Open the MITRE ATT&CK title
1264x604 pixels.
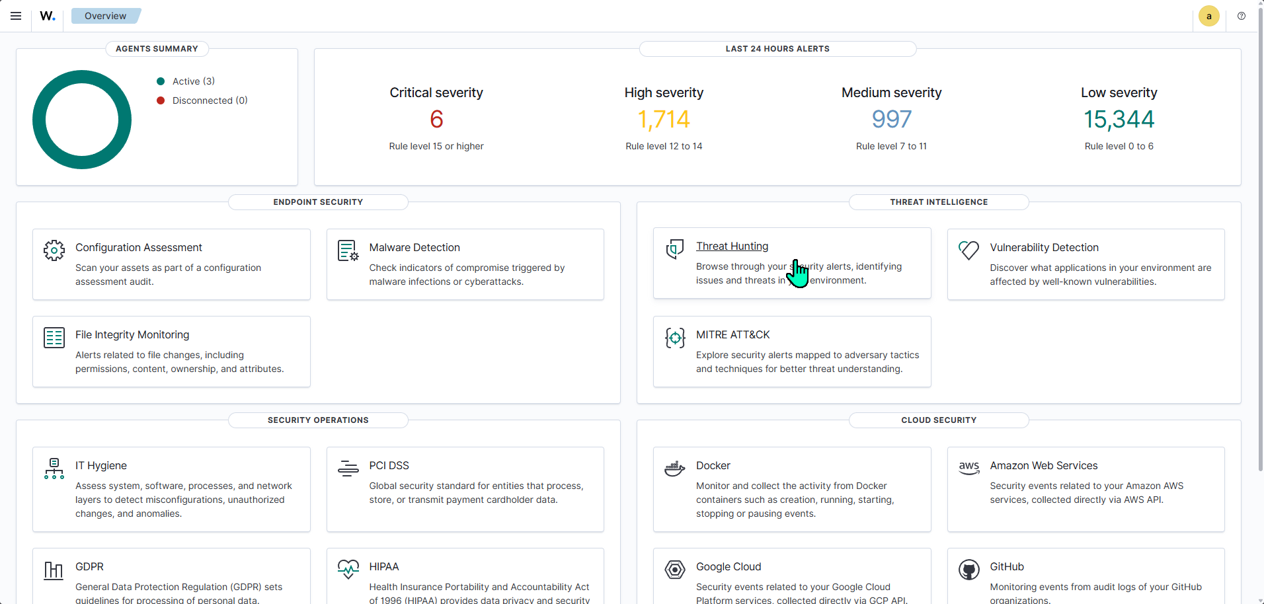point(732,334)
